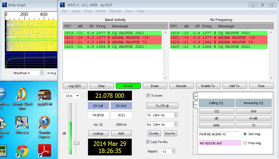Click the DX Call field containing PA3FOE
Image resolution: width=279 pixels, height=159 pixels.
[x=98, y=115]
